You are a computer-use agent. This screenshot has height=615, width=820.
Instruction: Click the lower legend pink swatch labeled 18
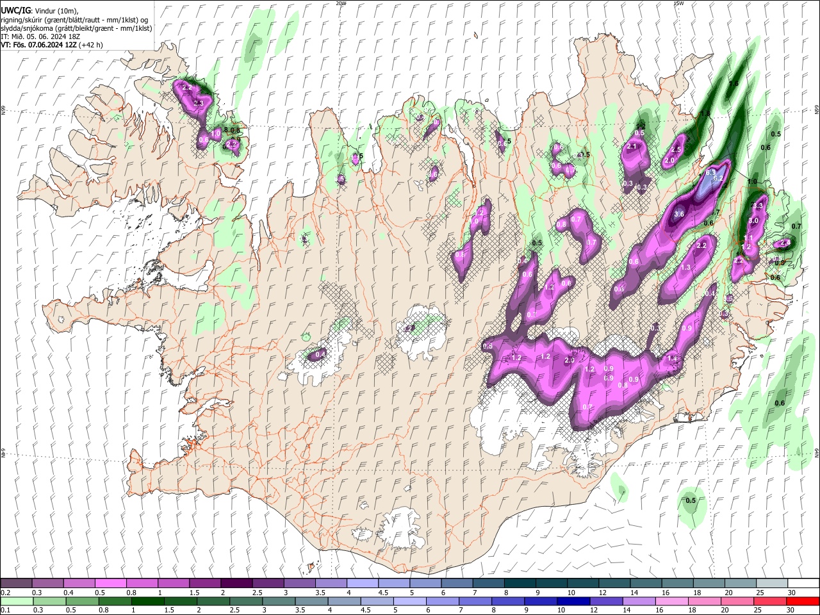pyautogui.click(x=705, y=601)
